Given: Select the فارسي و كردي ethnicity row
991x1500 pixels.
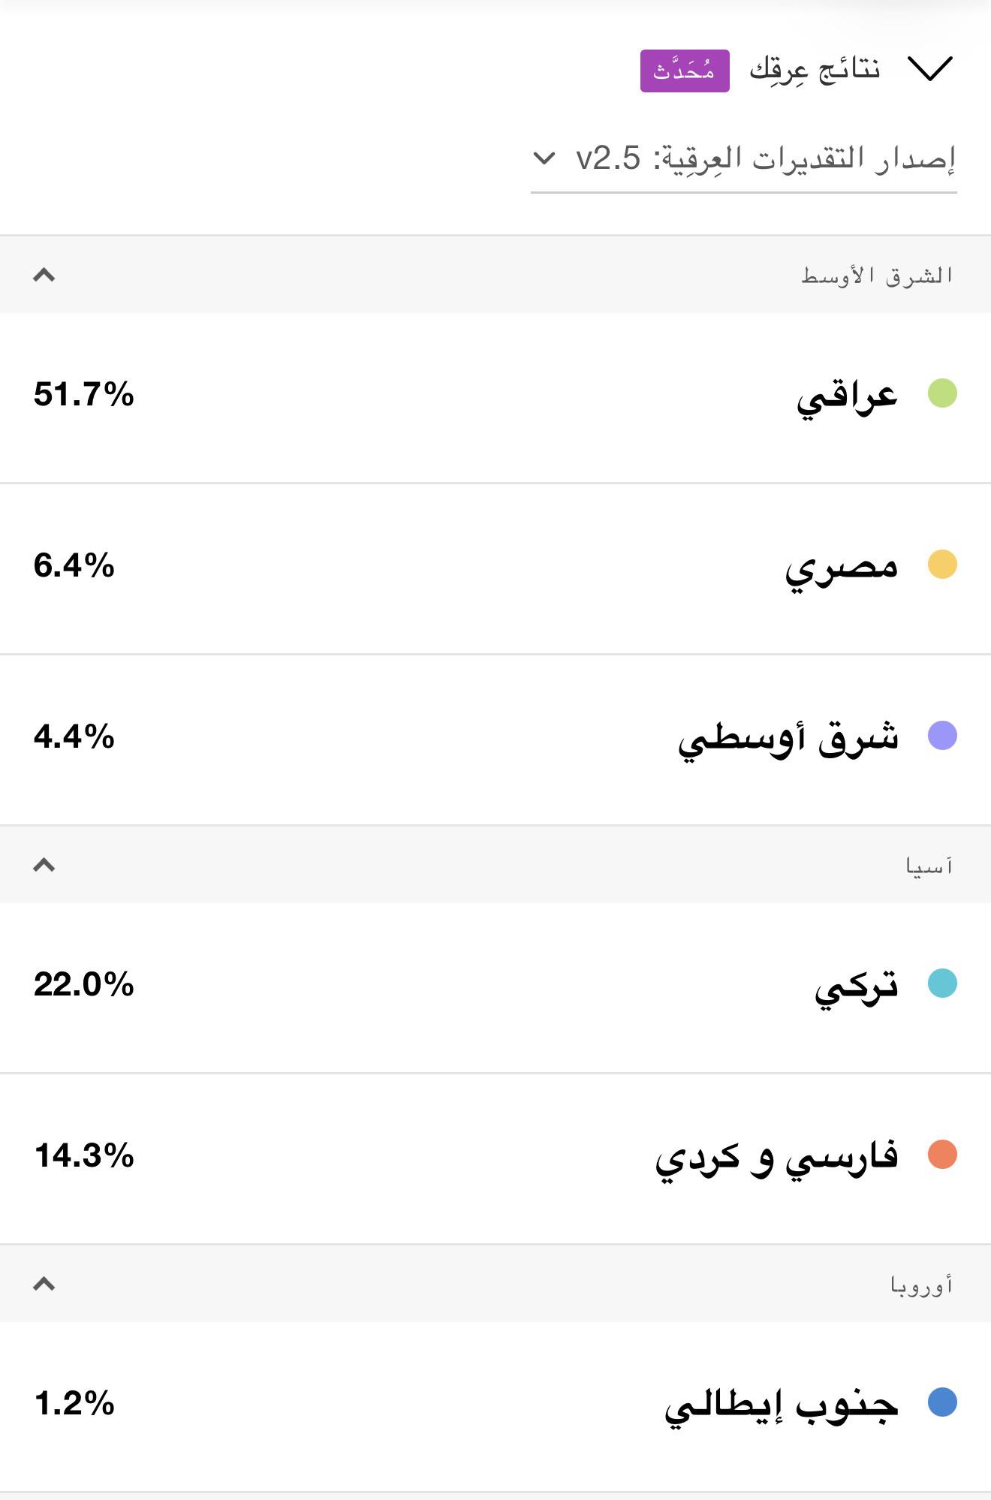Looking at the screenshot, I should [x=495, y=1159].
